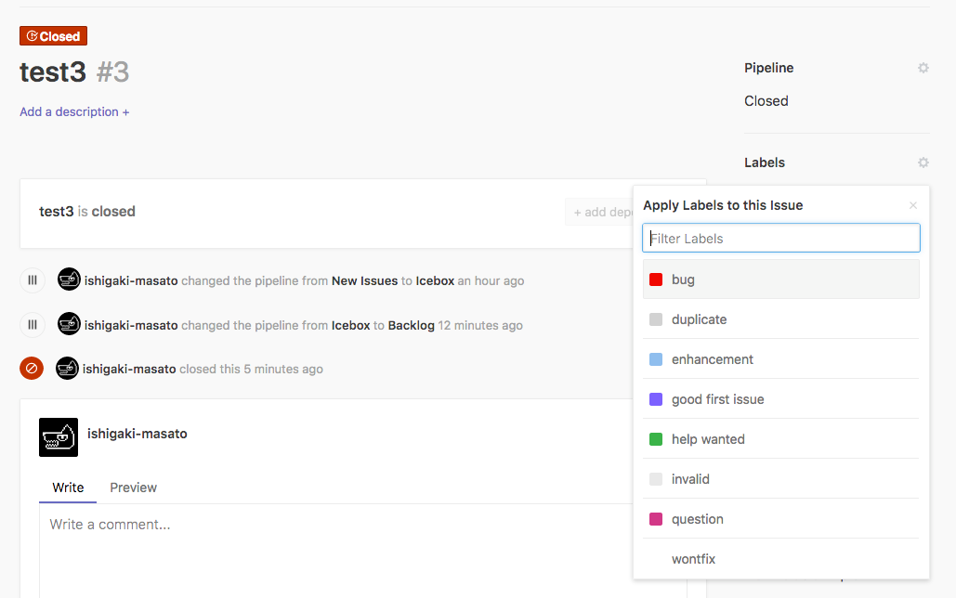Open ishigaki-masato's avatar in the comment box

(59, 437)
